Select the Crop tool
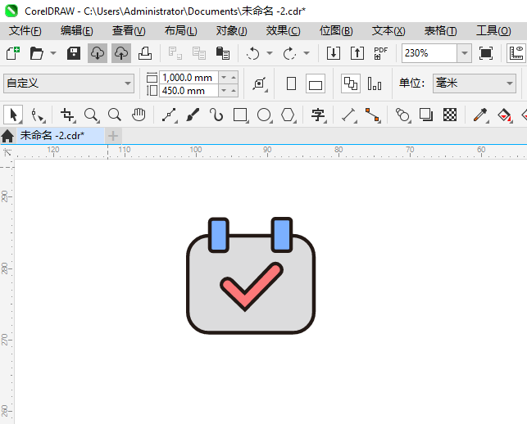Screen dimensions: 527x424 click(x=67, y=115)
